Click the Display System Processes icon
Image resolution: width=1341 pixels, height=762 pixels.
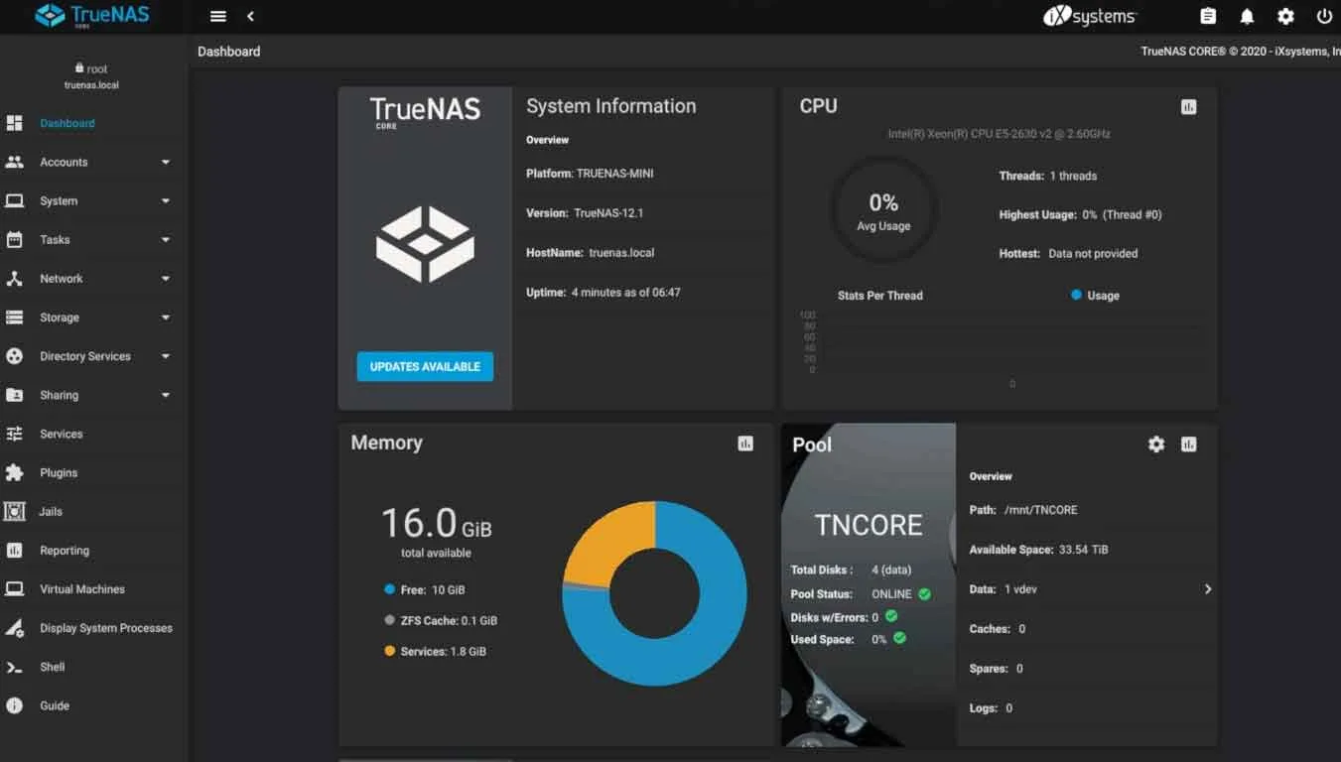14,628
